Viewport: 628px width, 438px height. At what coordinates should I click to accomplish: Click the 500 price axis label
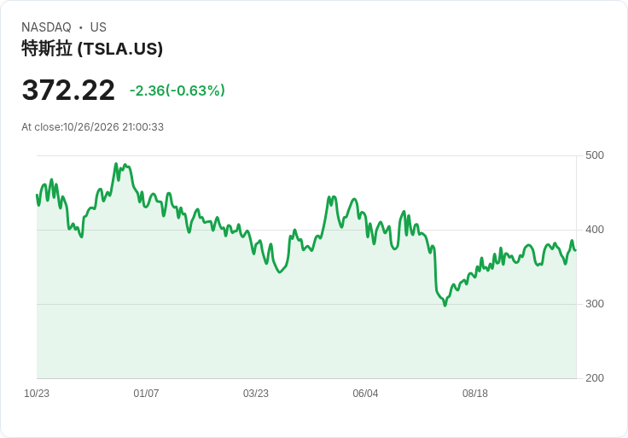coord(595,155)
